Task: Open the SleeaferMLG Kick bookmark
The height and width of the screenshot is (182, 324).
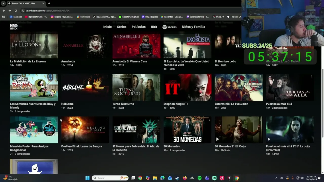Action: [129, 17]
